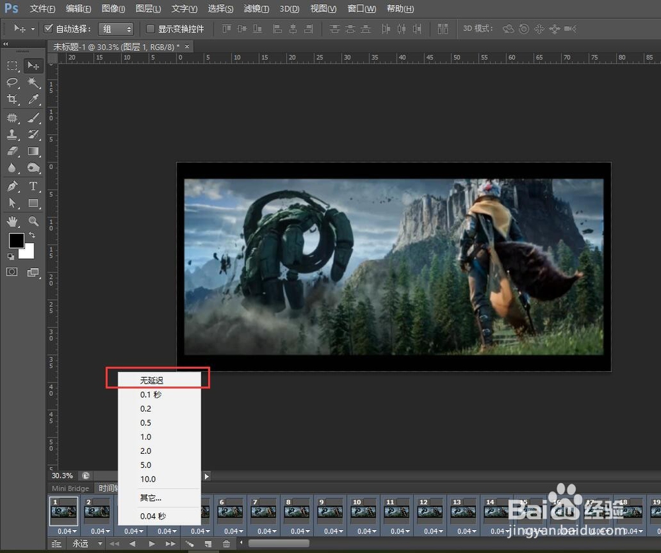Pick the white background color swatch
The width and height of the screenshot is (661, 553).
point(28,252)
